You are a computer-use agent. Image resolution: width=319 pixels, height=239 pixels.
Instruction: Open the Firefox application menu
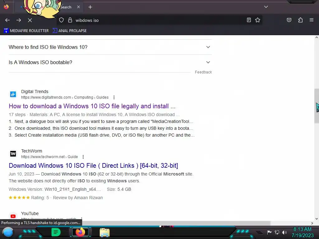[x=312, y=20]
